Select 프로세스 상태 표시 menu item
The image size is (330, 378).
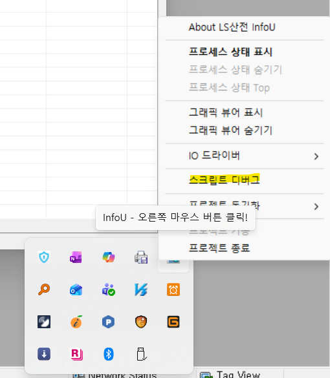pyautogui.click(x=245, y=52)
